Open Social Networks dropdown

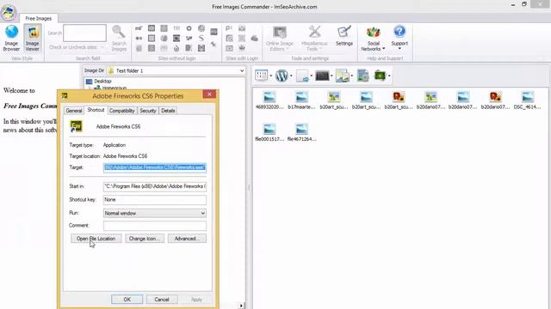coord(373,38)
